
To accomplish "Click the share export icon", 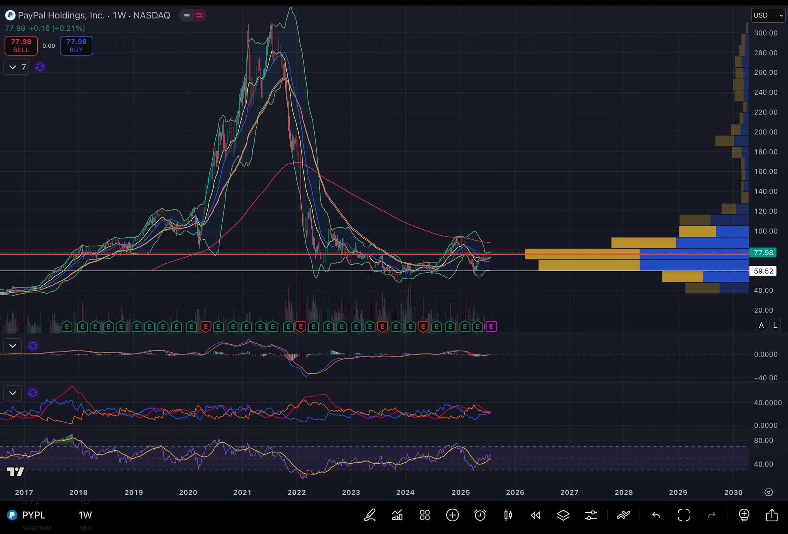I will point(771,515).
